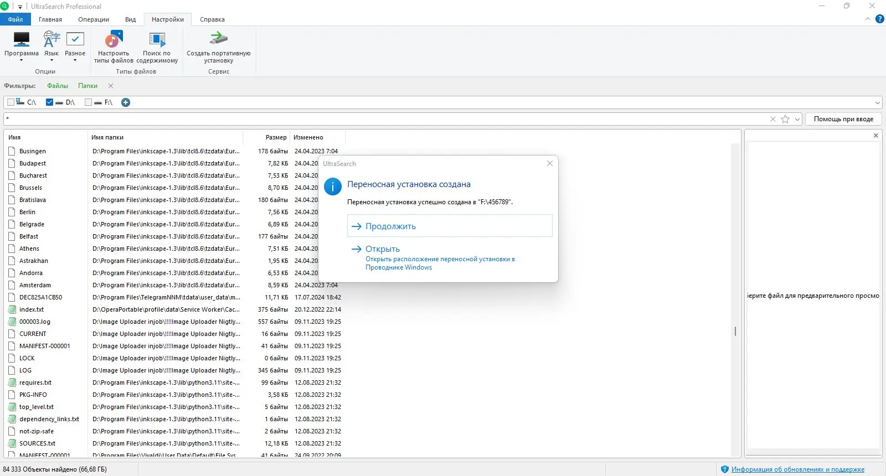This screenshot has height=476, width=886.
Task: Select the not-zip-safe file row
Action: click(174, 431)
